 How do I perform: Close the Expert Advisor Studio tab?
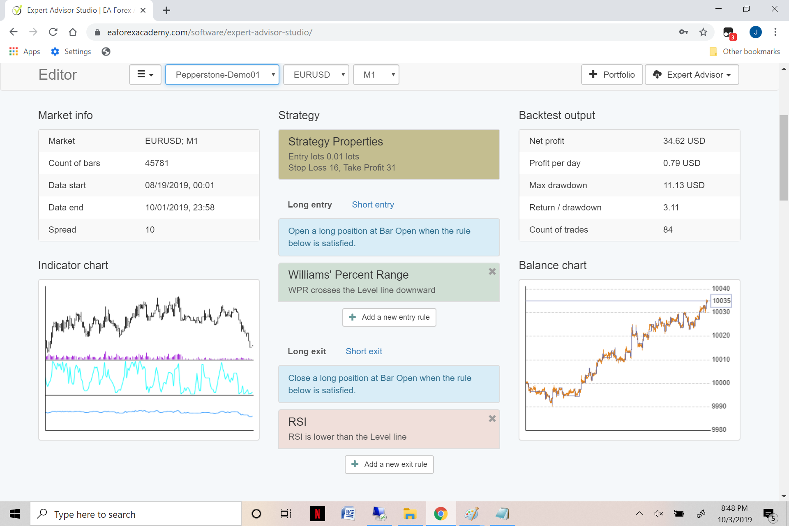click(143, 10)
